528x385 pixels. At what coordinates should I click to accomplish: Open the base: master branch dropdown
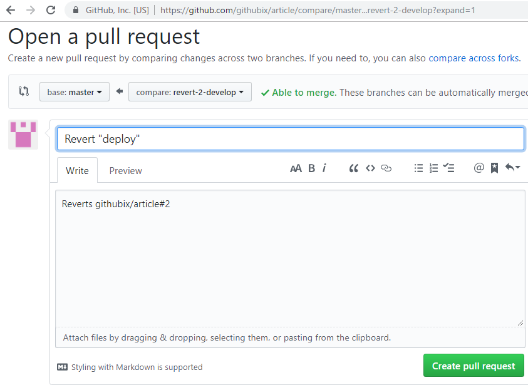74,91
